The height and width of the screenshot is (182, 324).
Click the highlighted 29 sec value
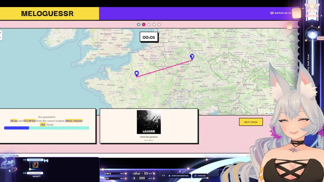[x=14, y=121]
